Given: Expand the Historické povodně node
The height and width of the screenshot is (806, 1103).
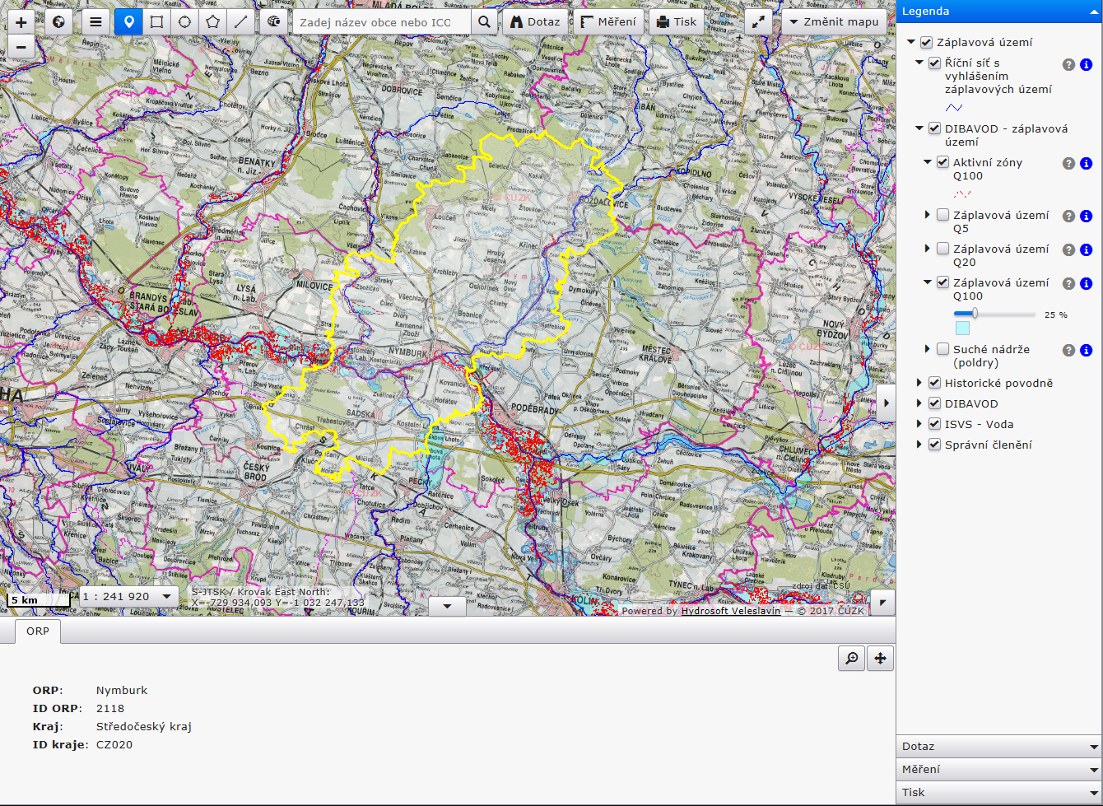Looking at the screenshot, I should 919,383.
